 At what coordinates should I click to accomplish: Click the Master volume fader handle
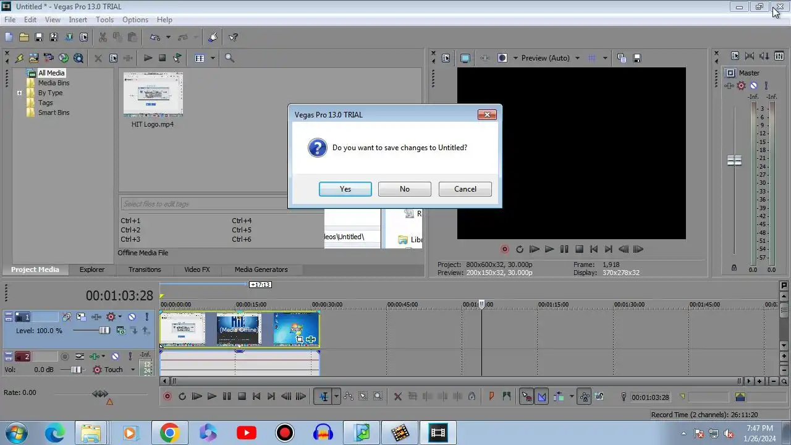click(x=734, y=161)
